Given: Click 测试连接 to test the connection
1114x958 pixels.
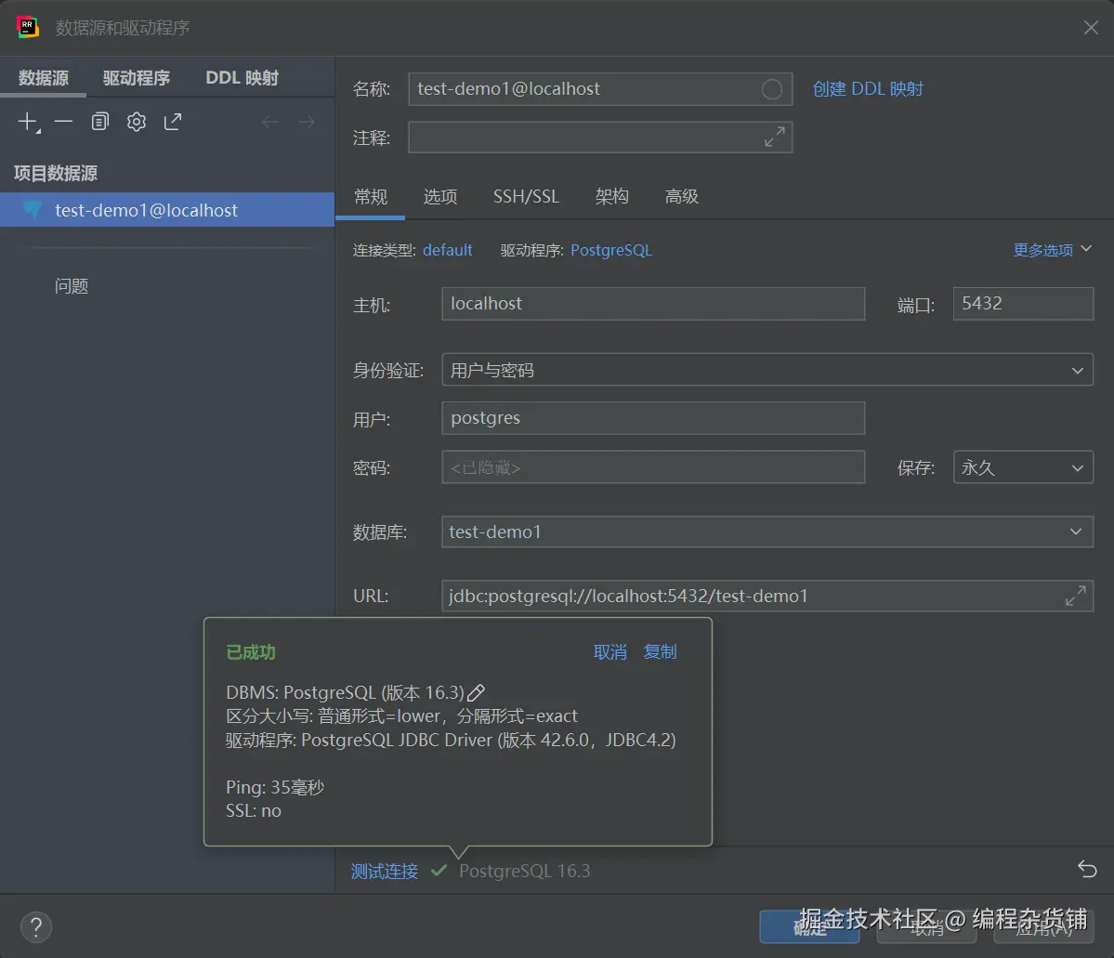Looking at the screenshot, I should click(x=384, y=871).
